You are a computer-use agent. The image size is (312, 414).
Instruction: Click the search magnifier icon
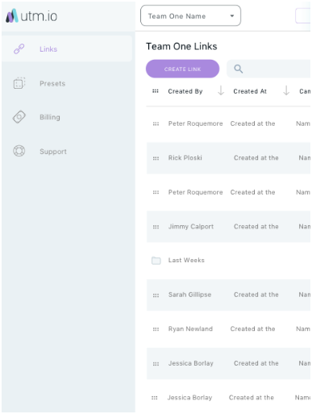coord(238,69)
